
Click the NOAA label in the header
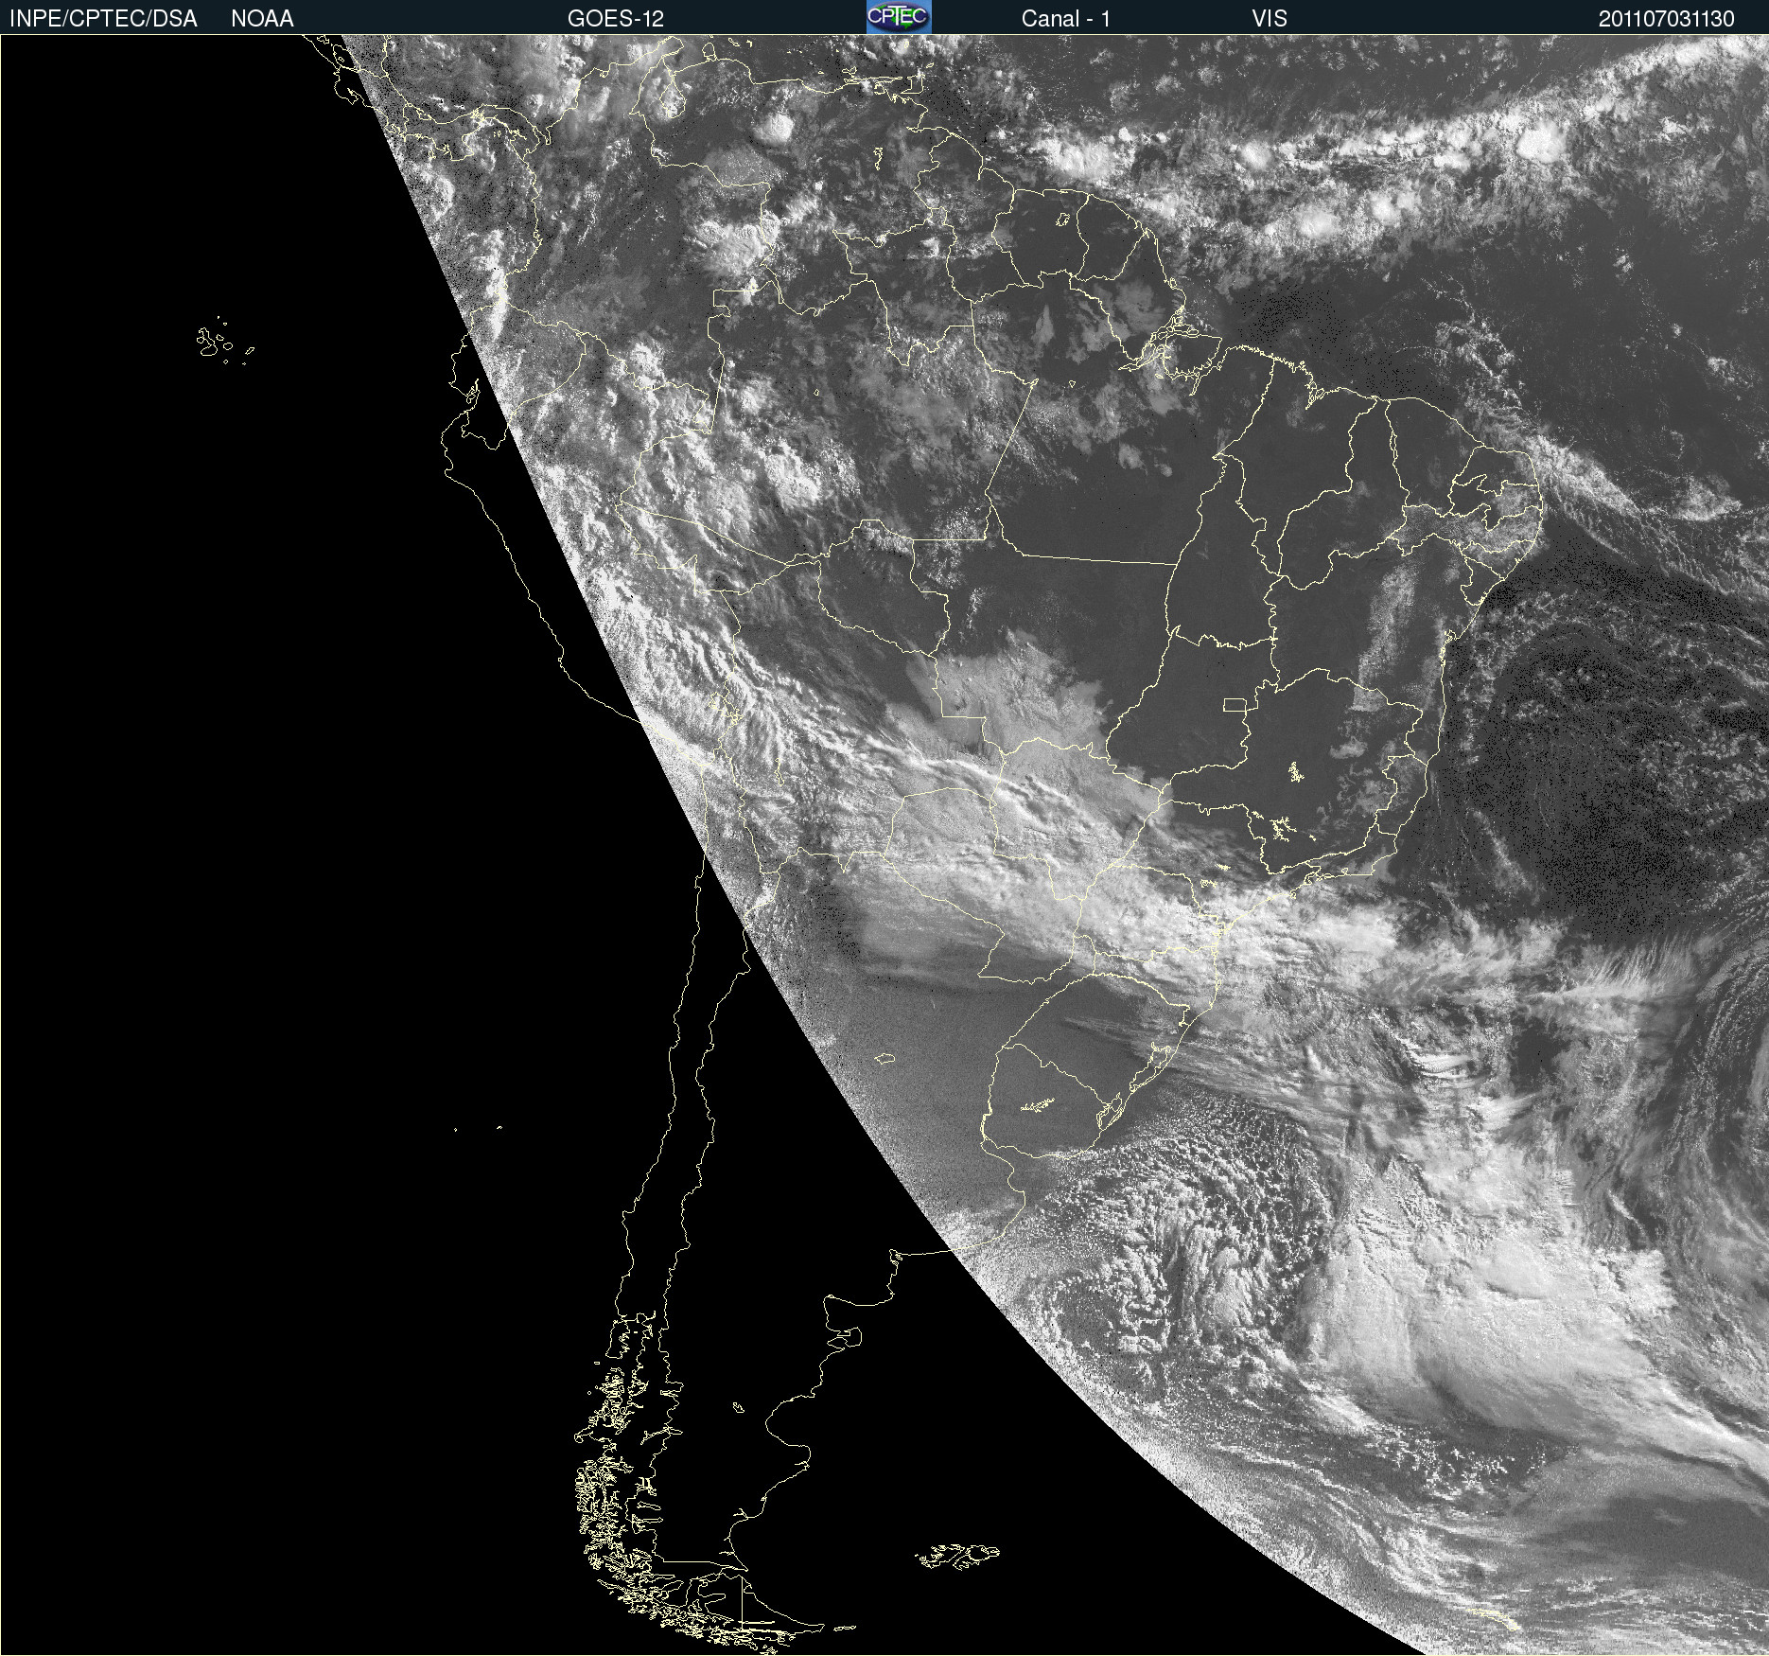point(262,19)
